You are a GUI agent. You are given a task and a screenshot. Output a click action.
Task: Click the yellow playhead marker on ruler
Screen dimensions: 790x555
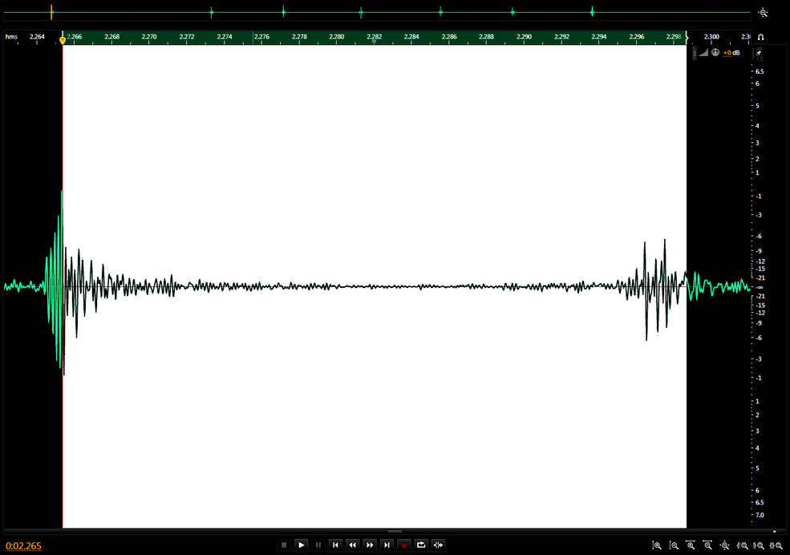tap(63, 40)
